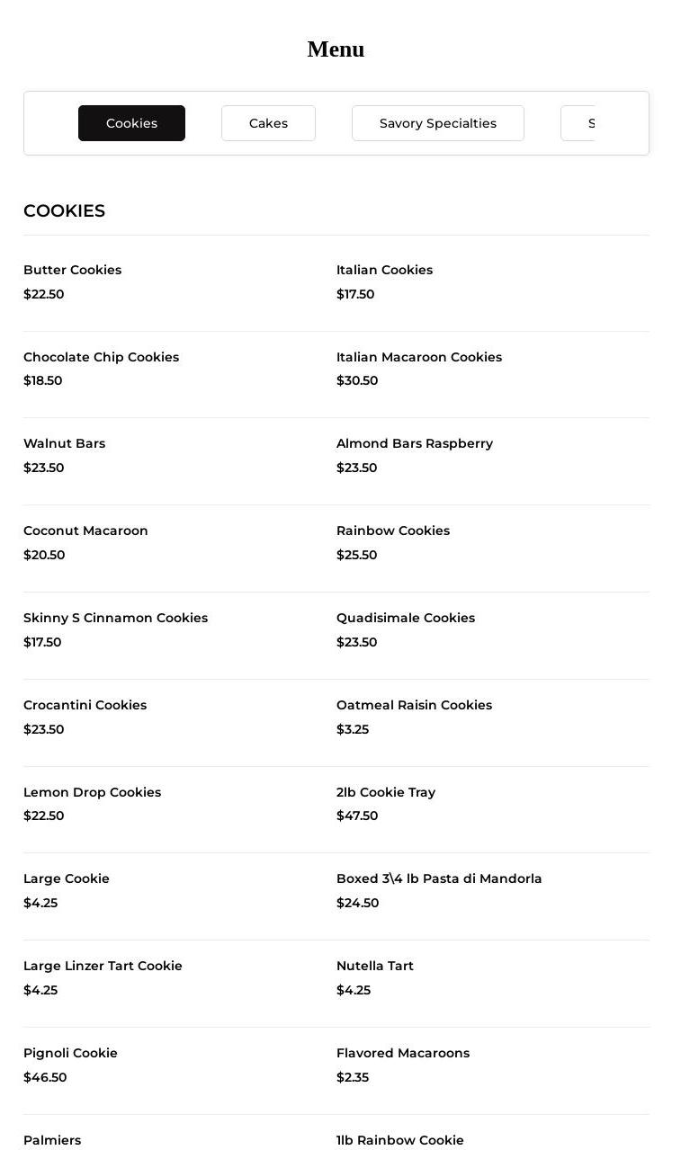Image resolution: width=690 pixels, height=1150 pixels.
Task: Select the Butter Cookies menu item
Action: (72, 270)
